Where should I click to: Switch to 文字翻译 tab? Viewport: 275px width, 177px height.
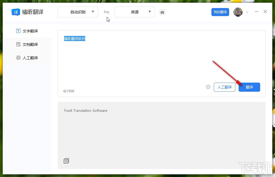[x=27, y=31]
